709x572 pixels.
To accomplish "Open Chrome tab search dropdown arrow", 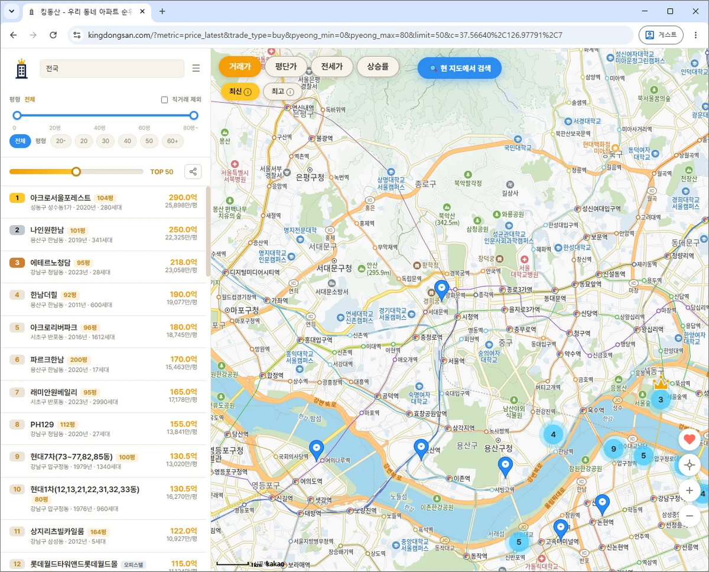I will point(11,11).
